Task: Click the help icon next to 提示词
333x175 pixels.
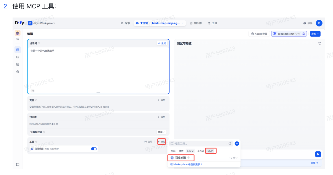Action: click(39, 43)
